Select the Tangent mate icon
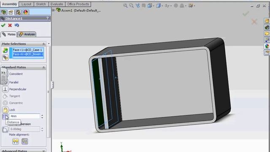The height and width of the screenshot is (152, 270). (5, 96)
